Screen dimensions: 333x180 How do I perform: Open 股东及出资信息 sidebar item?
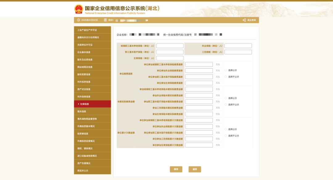[x=92, y=60]
